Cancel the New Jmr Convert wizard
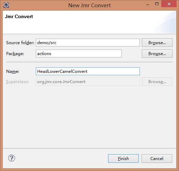This screenshot has width=179, height=171. [157, 158]
